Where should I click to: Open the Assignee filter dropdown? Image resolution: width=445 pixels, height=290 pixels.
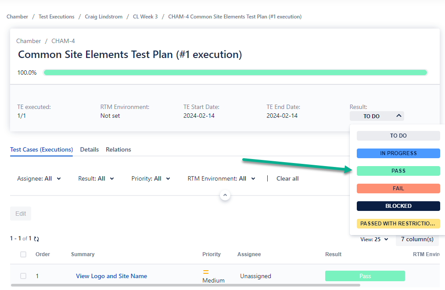(39, 178)
